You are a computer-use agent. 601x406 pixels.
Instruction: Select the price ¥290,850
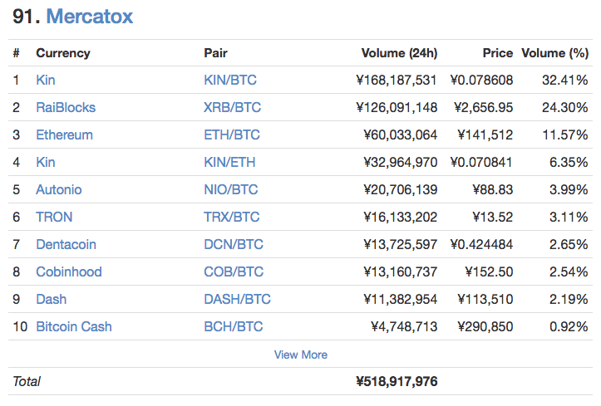(485, 327)
